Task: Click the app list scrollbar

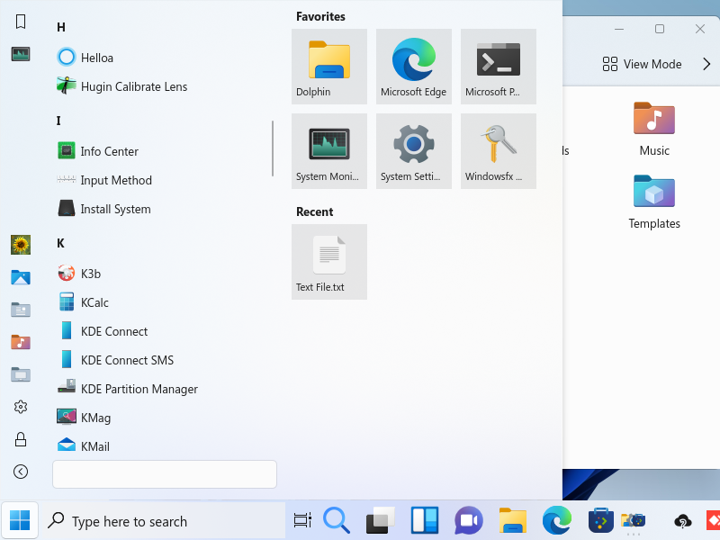Action: coord(273,148)
